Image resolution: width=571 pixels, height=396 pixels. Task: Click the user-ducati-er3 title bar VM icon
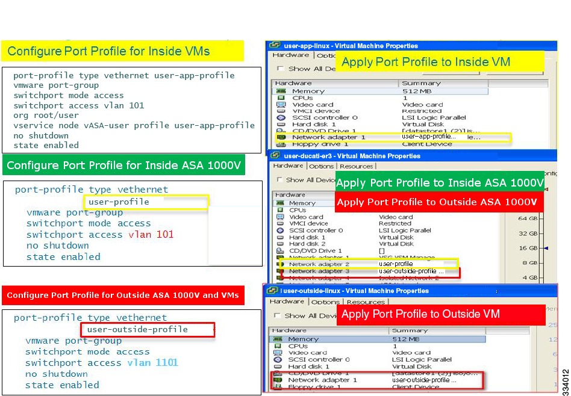pyautogui.click(x=275, y=156)
